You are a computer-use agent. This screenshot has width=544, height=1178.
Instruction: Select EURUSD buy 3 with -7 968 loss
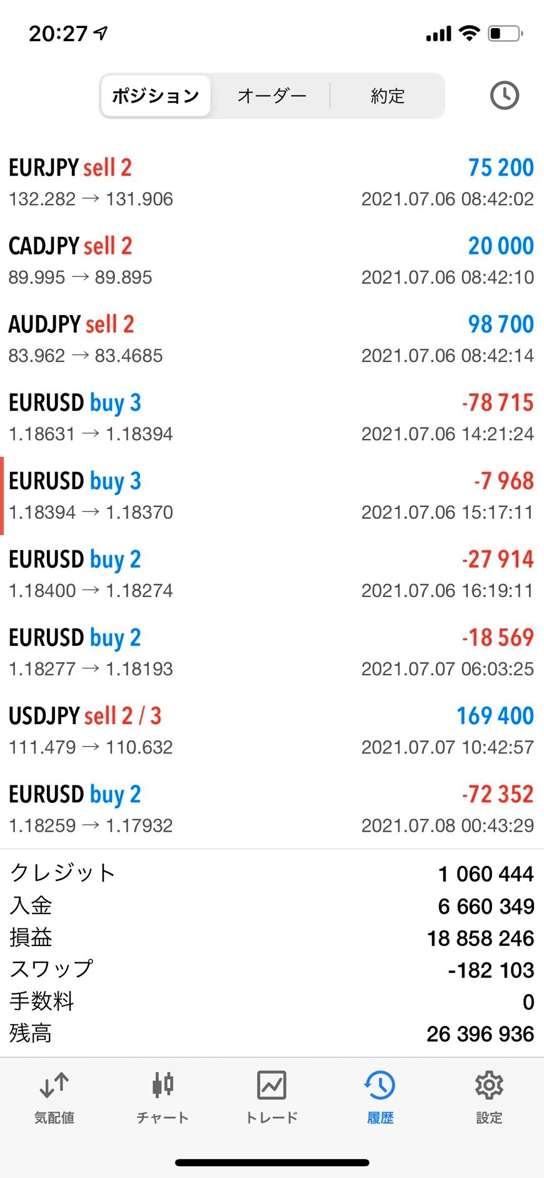pos(271,496)
